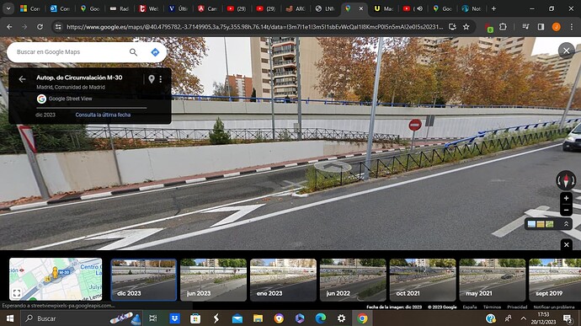Click the install/share icon in address bar
581x326 pixels.
coord(452,27)
